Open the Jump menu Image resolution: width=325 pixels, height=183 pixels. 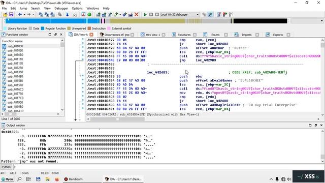tap(23, 8)
